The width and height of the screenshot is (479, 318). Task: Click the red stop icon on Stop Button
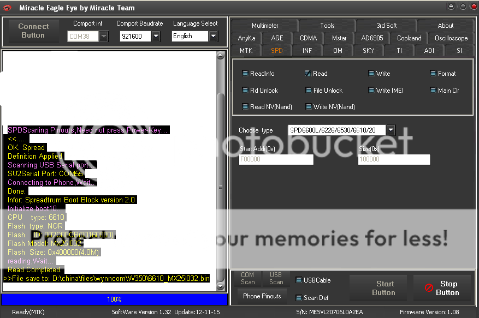coord(429,287)
